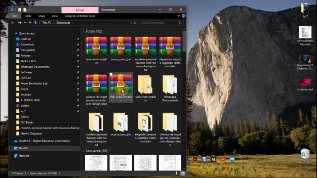
Task: Refresh the Downloads folder view
Action: tap(135, 23)
